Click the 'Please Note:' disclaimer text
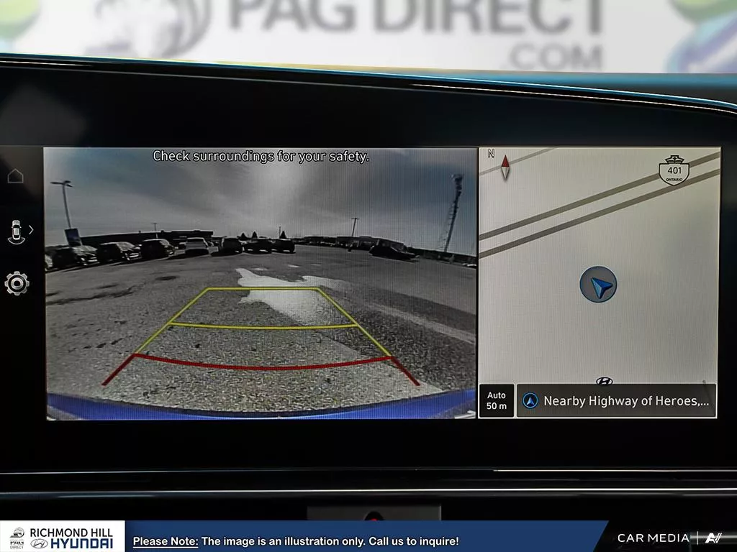 coord(165,541)
